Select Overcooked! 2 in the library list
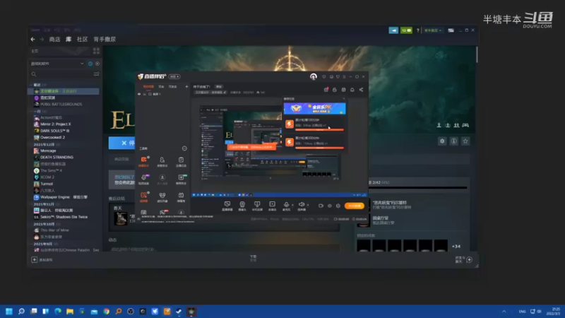This screenshot has height=318, width=565. coord(49,137)
